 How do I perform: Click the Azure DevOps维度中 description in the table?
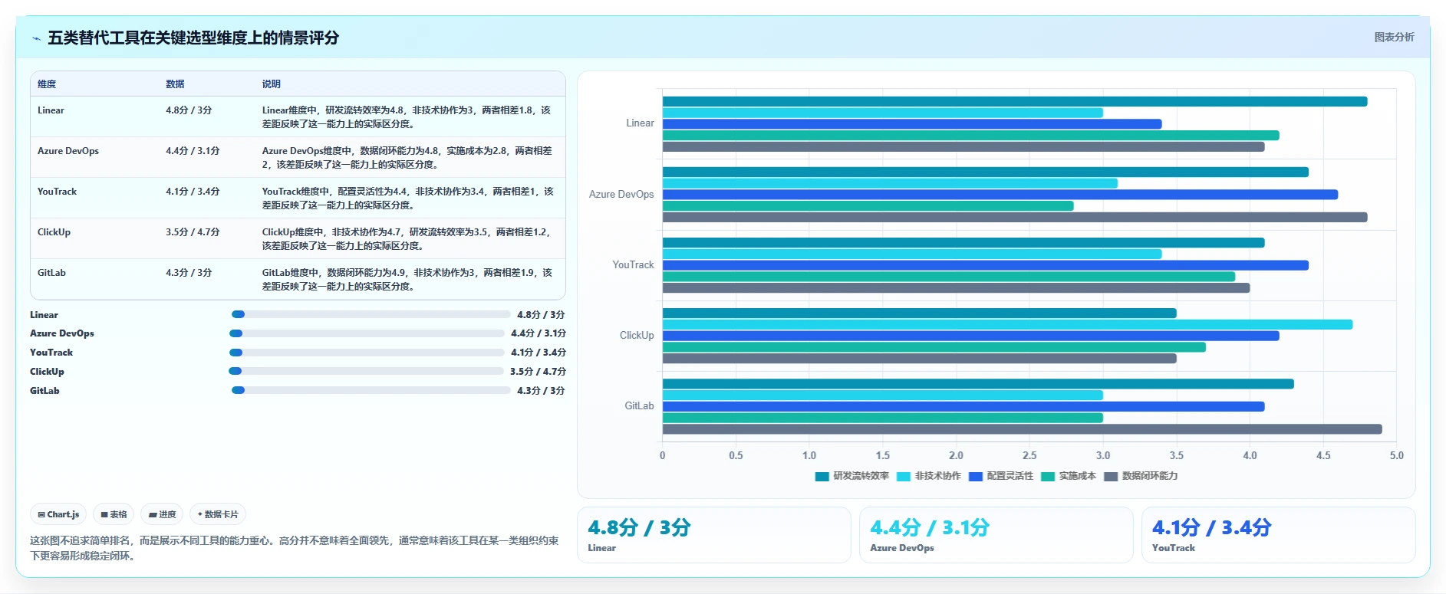407,157
